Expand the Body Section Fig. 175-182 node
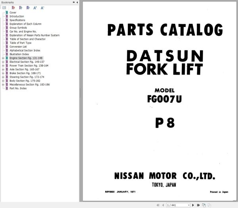The height and width of the screenshot is (208, 238). 3,81
